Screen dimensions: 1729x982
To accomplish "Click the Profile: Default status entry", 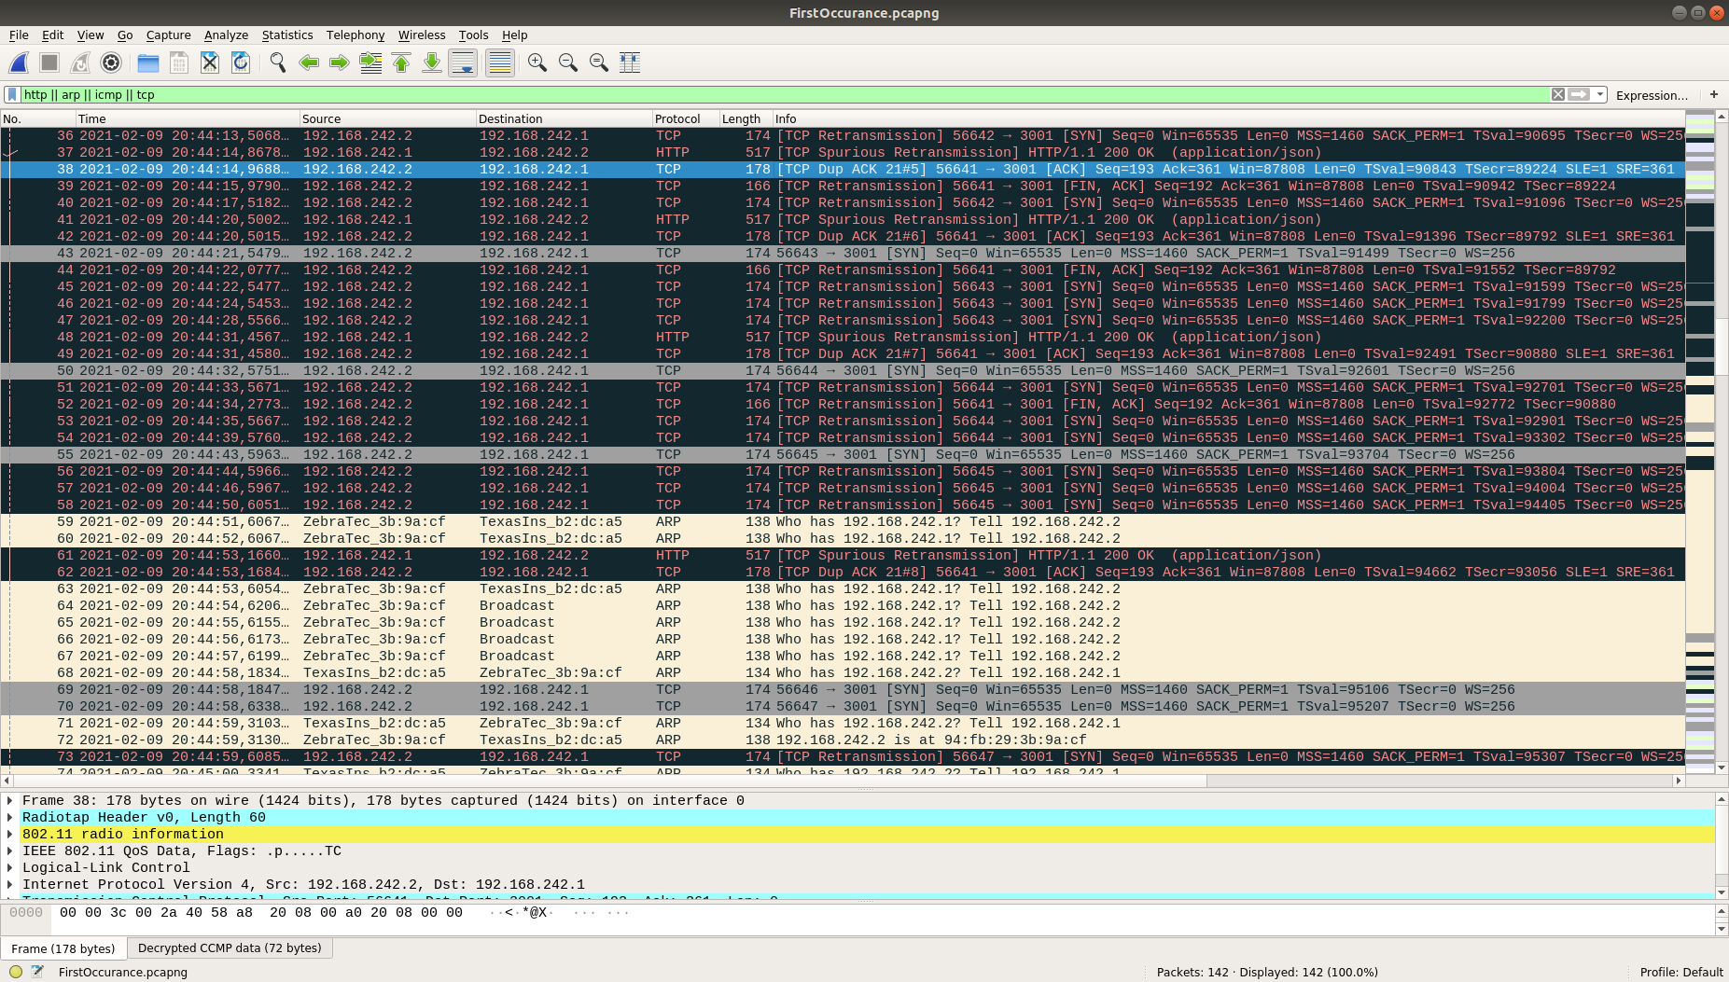I will coord(1680,972).
